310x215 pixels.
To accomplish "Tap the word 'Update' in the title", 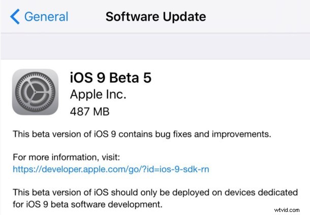I will [184, 17].
